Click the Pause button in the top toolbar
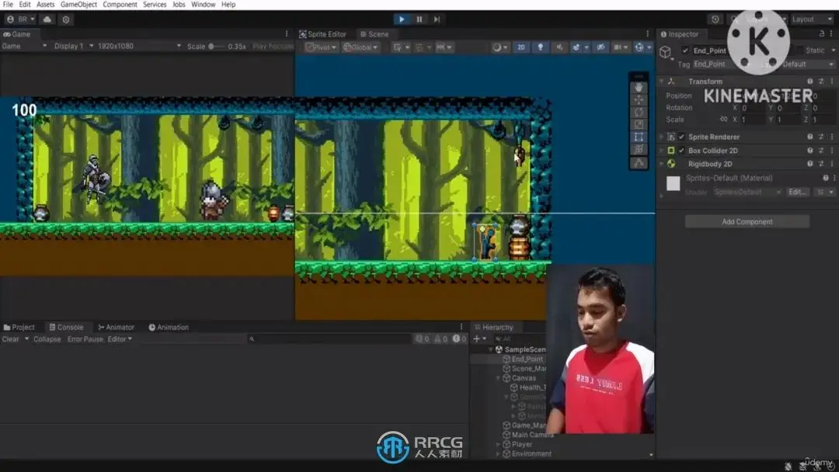The width and height of the screenshot is (839, 472). 419,19
